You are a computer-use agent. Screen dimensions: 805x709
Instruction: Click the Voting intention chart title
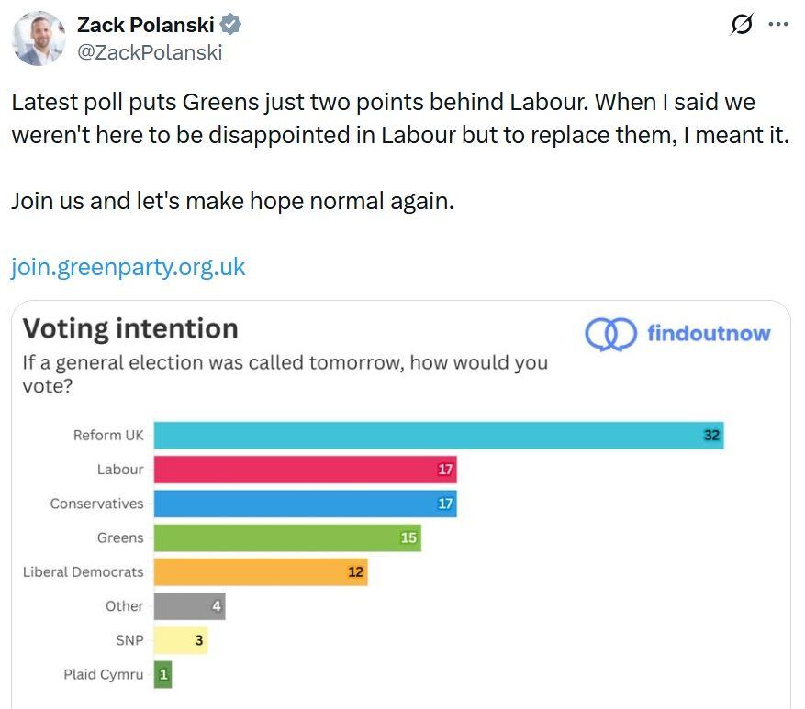(x=129, y=328)
